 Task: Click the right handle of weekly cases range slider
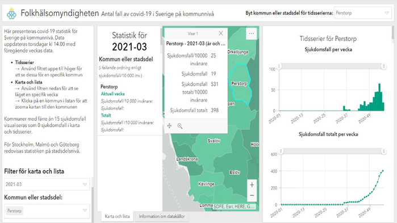pos(384,66)
